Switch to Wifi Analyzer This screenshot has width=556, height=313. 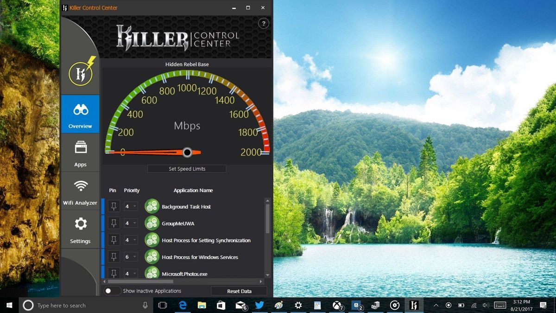tap(80, 191)
